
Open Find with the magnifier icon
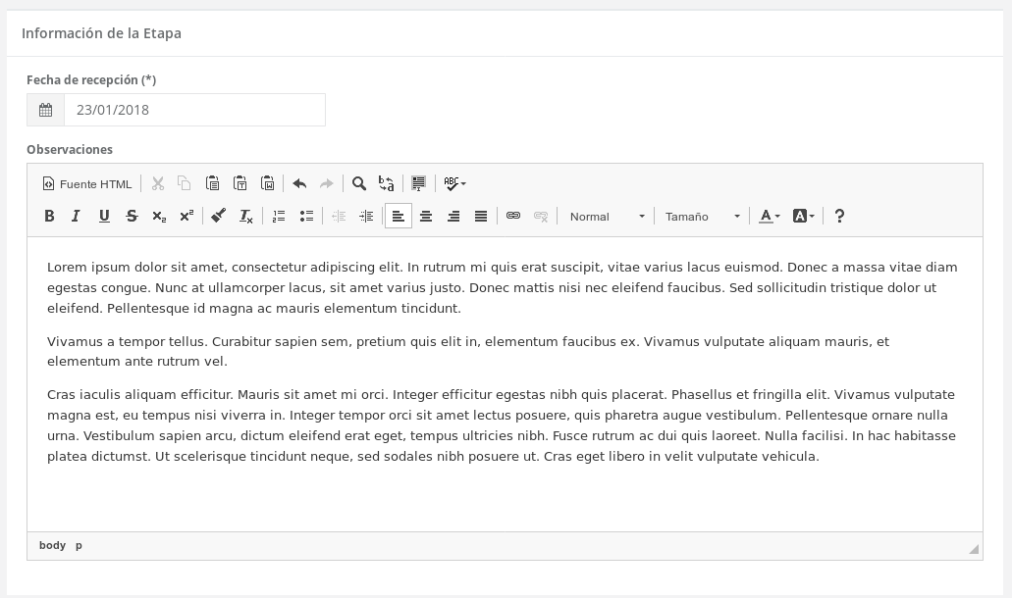click(x=359, y=183)
